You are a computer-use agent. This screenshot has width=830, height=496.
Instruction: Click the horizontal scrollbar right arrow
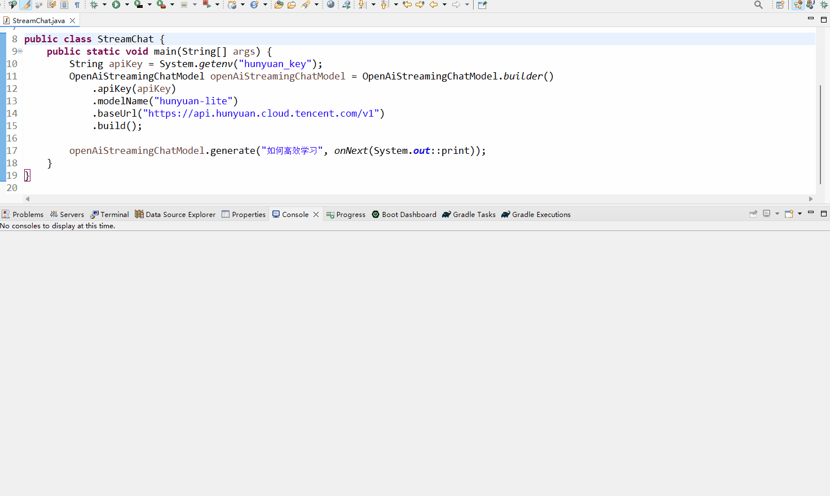coord(811,199)
